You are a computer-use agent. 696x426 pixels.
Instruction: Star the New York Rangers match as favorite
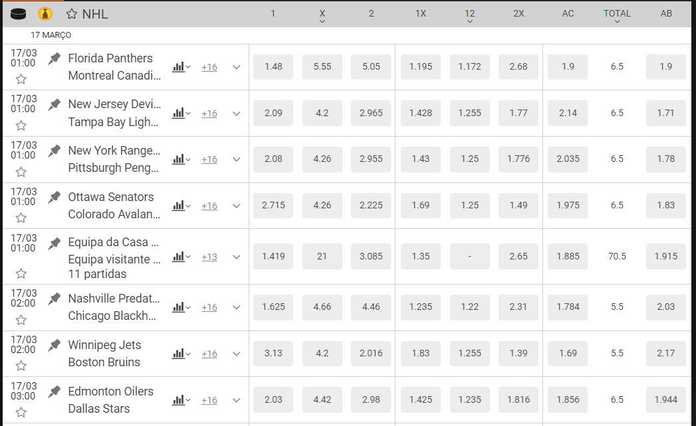pos(21,172)
